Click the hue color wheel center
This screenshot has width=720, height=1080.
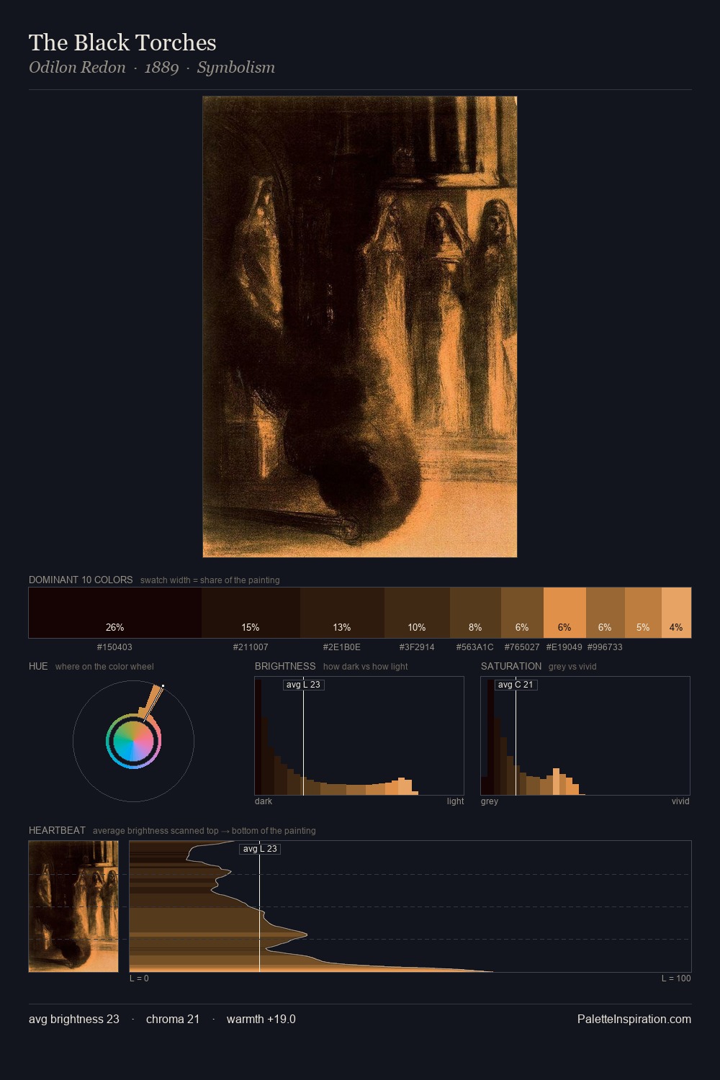pyautogui.click(x=133, y=741)
